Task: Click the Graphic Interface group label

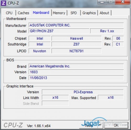Action: point(20,86)
